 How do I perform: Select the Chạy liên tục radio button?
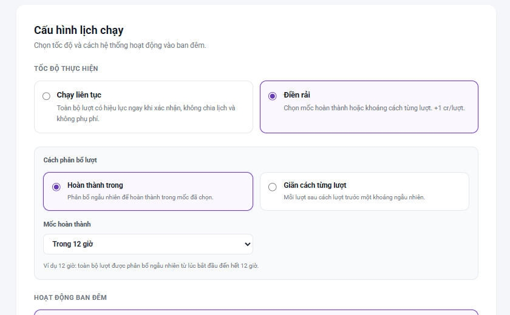tap(46, 96)
